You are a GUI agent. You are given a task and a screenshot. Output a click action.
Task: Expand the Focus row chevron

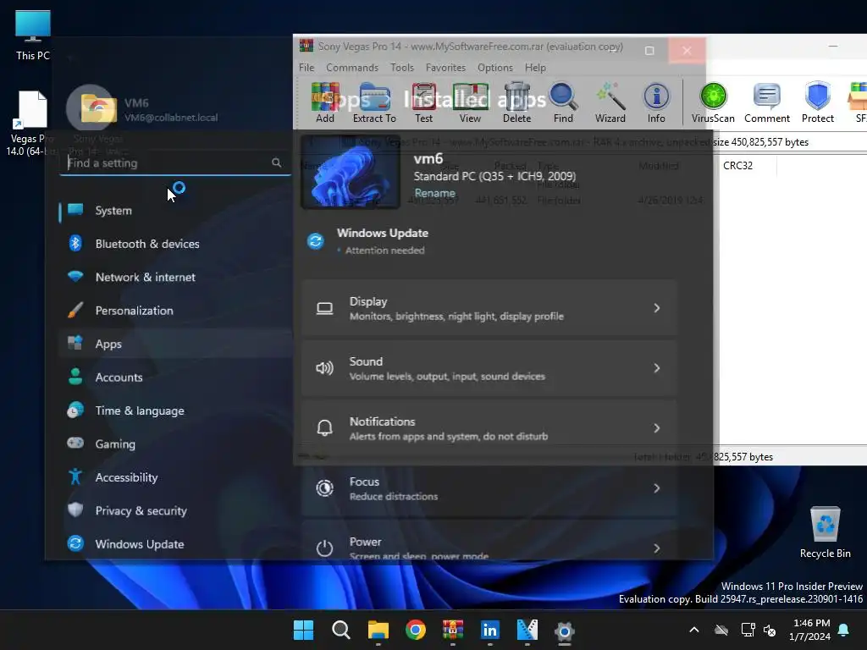[x=656, y=488]
